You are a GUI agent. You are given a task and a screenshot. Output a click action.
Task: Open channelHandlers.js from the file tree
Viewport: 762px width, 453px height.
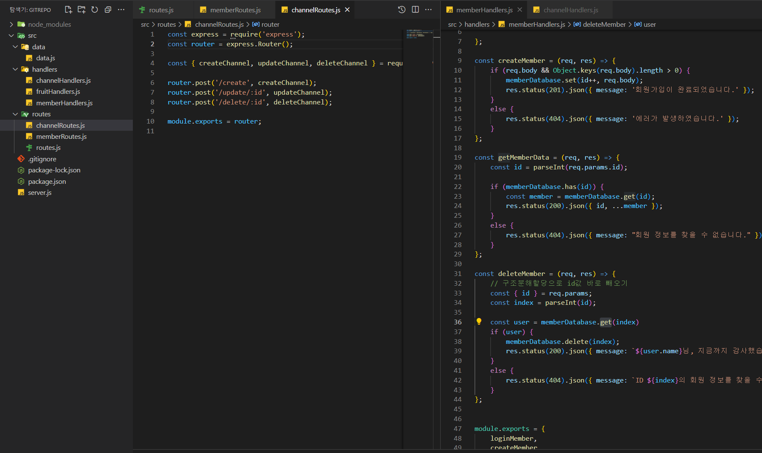tap(63, 80)
